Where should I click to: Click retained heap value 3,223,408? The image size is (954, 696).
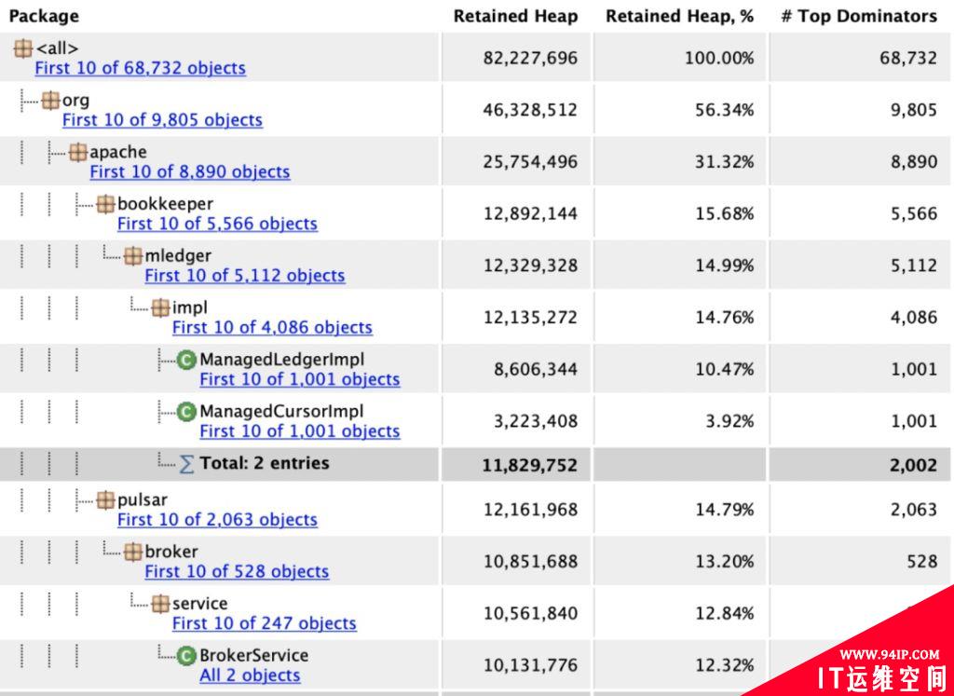(x=535, y=422)
